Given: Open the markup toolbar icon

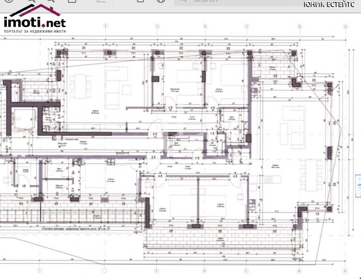Looking at the screenshot, I should [x=161, y=1].
